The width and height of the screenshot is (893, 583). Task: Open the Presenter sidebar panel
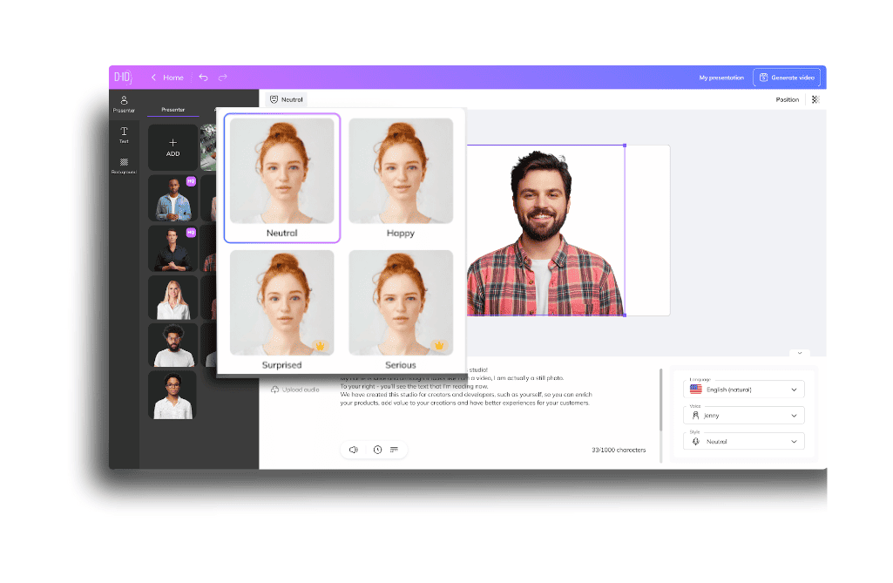[124, 105]
